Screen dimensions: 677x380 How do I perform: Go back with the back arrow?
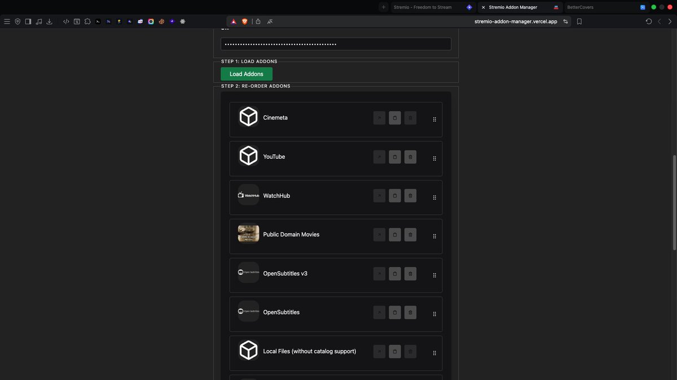[x=659, y=21]
